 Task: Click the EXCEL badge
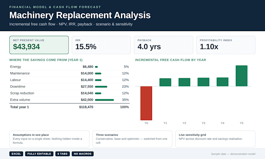pos(16,154)
